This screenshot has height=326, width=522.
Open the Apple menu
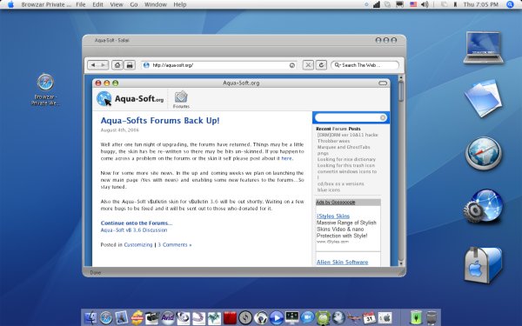coord(11,4)
